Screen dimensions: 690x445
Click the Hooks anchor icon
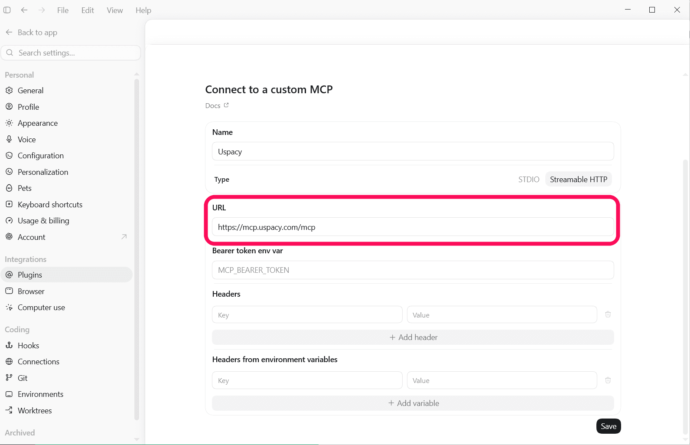click(9, 345)
